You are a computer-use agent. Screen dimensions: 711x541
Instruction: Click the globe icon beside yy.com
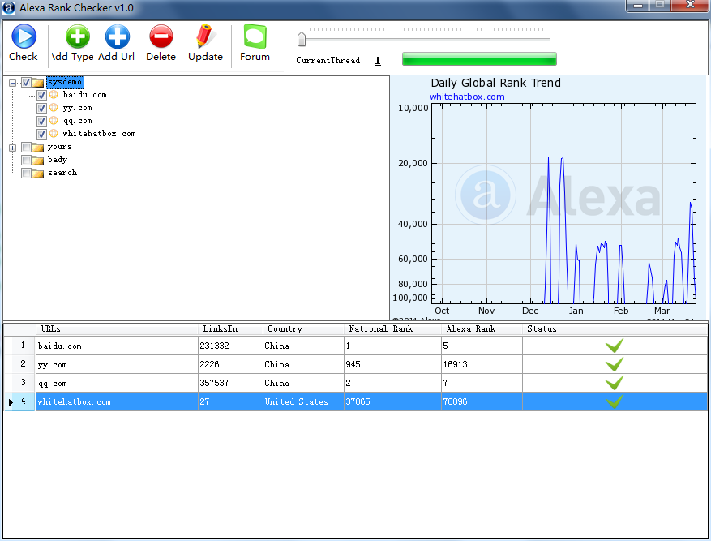pos(54,108)
